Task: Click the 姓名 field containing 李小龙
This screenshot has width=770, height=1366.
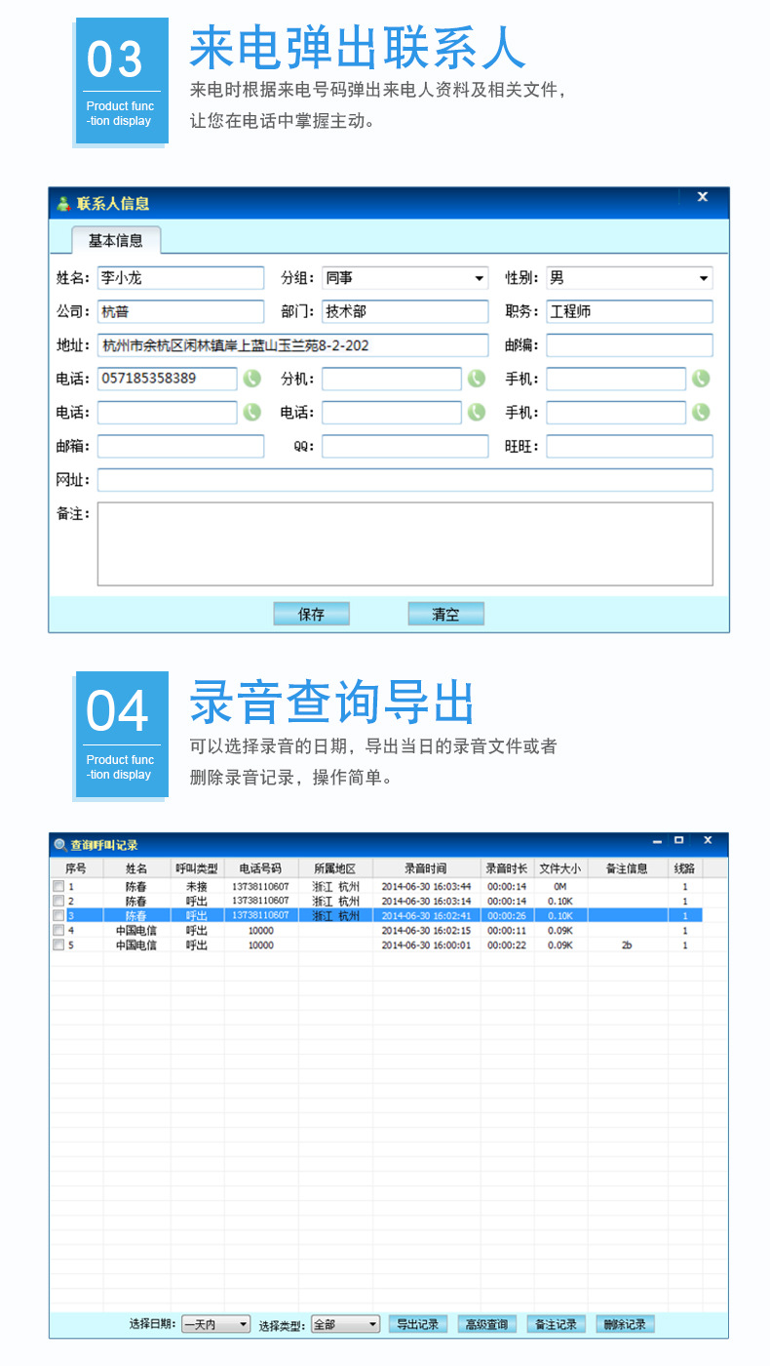Action: tap(180, 278)
